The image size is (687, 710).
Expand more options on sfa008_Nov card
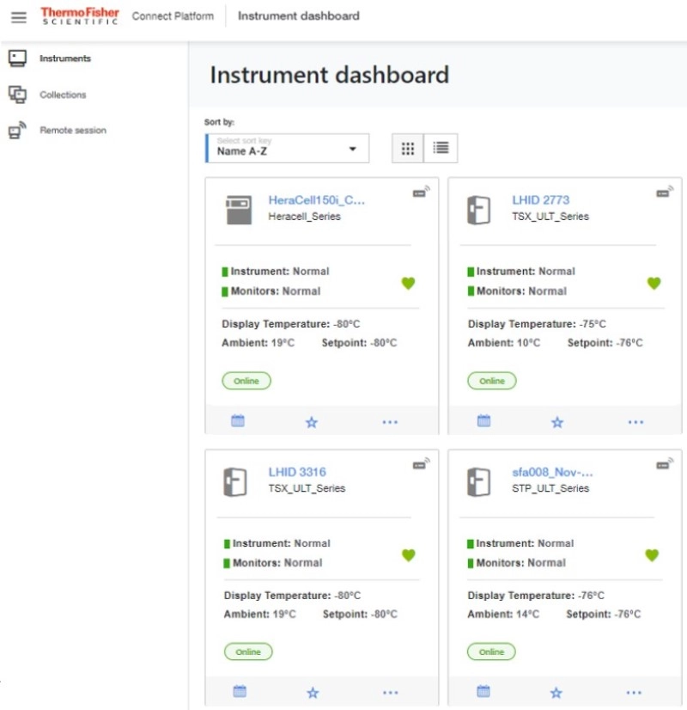pos(634,693)
